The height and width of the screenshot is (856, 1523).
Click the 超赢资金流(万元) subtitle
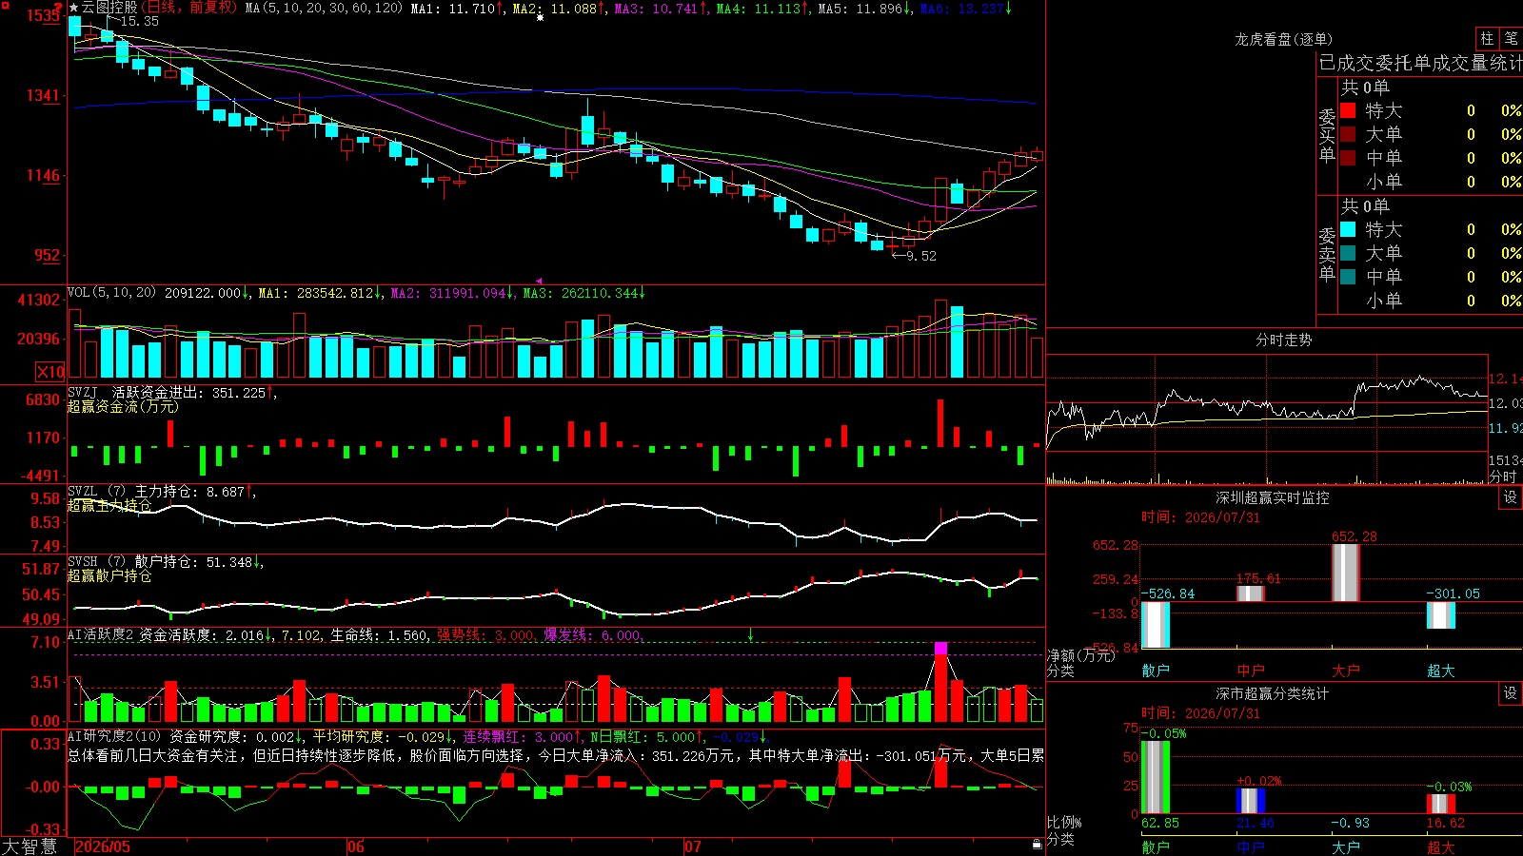[123, 407]
